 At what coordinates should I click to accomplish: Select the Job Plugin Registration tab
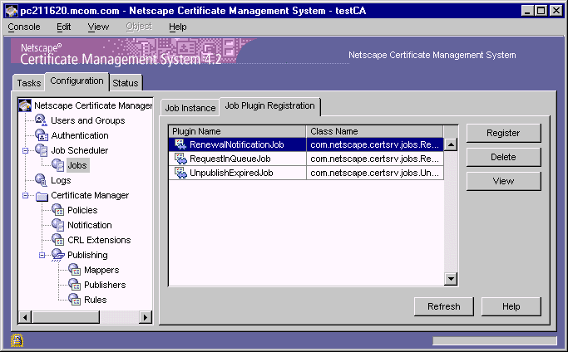click(270, 106)
